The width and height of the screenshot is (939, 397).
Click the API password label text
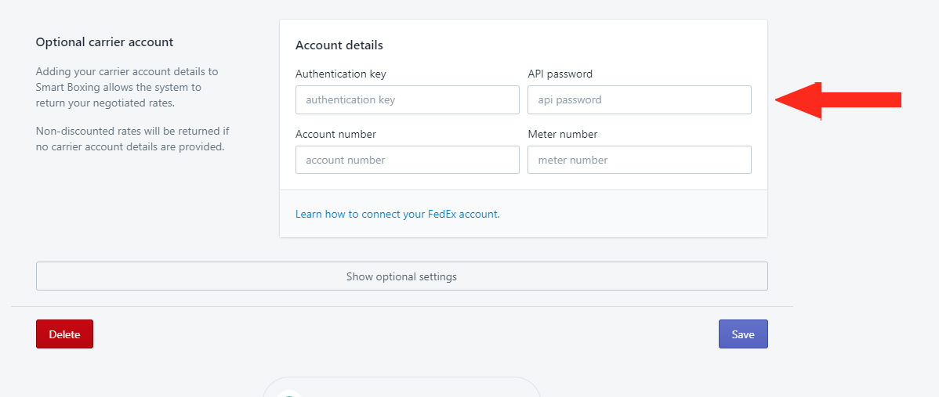point(560,74)
